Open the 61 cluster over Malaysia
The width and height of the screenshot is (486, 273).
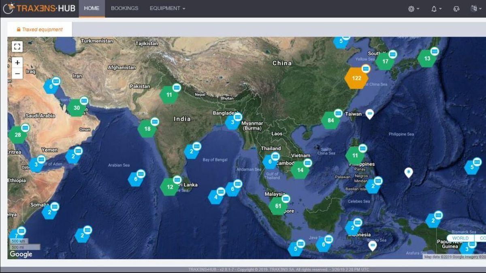tap(278, 206)
